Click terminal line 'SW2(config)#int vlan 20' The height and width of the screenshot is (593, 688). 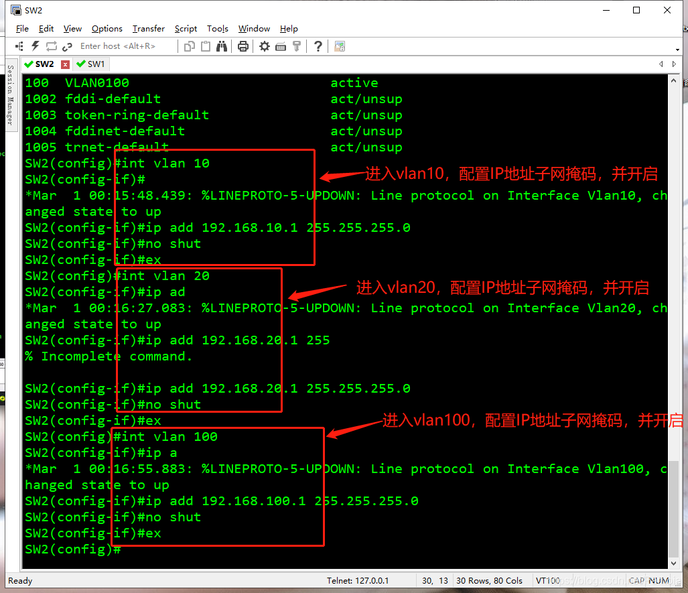click(117, 275)
